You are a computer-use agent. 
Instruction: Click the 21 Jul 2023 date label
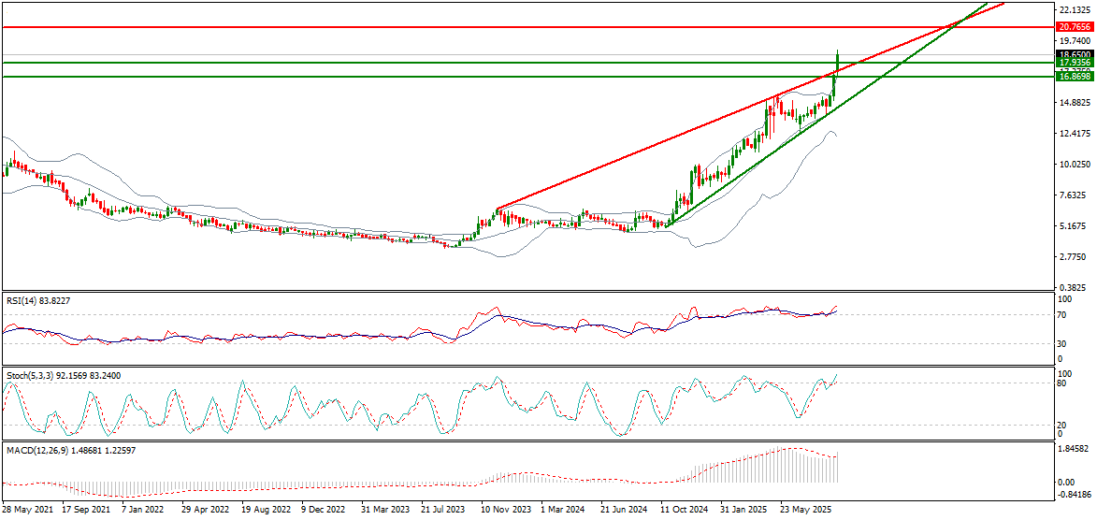[445, 511]
